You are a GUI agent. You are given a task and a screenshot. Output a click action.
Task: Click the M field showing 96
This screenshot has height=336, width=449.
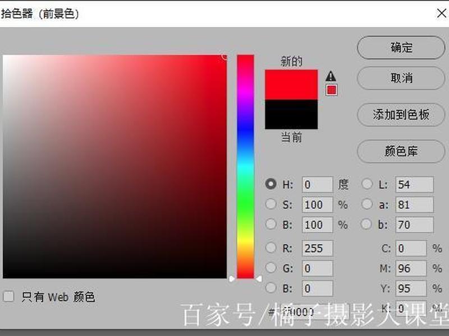(x=411, y=268)
